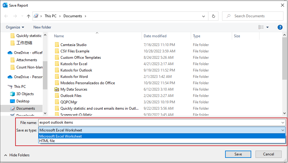
Task: Click navigation pane scroll down arrow
Action: tap(45, 113)
